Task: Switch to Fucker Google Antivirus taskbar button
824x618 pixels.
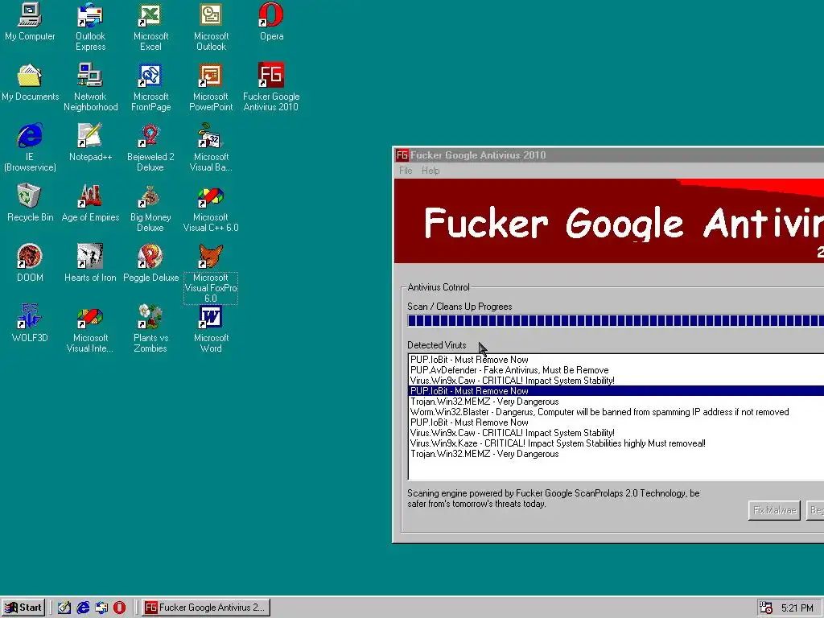Action: (x=205, y=608)
